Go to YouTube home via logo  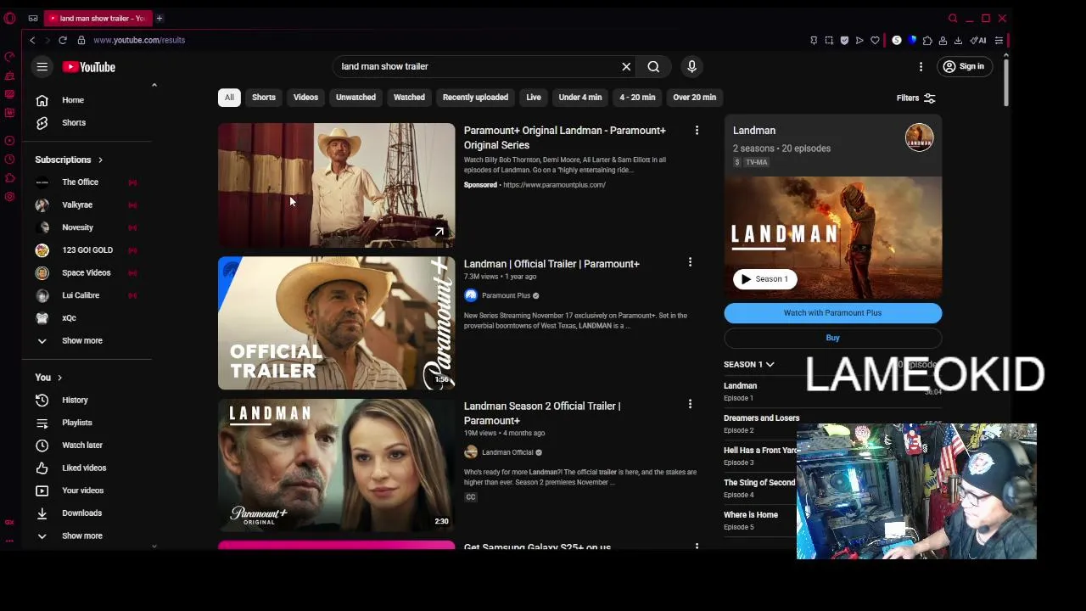tap(89, 67)
